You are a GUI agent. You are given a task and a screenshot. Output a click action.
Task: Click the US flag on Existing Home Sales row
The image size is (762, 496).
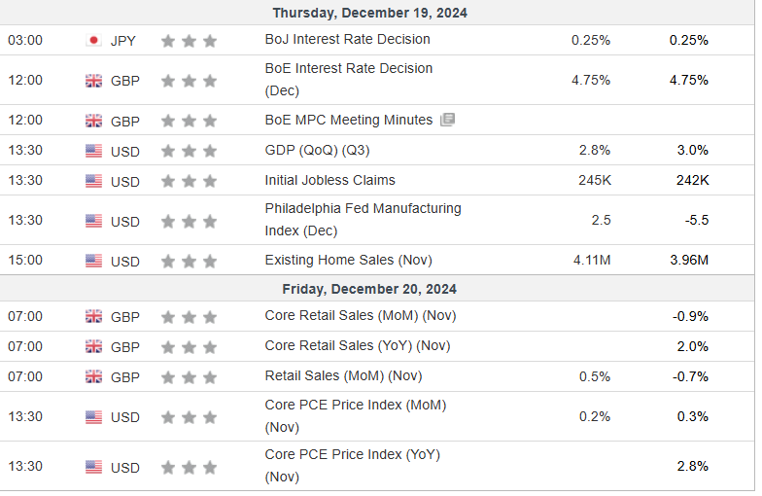(93, 261)
